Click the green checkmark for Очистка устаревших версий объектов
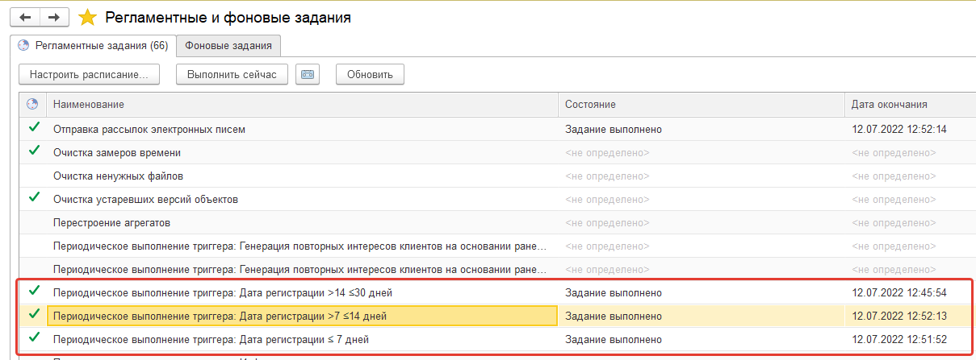 click(33, 198)
